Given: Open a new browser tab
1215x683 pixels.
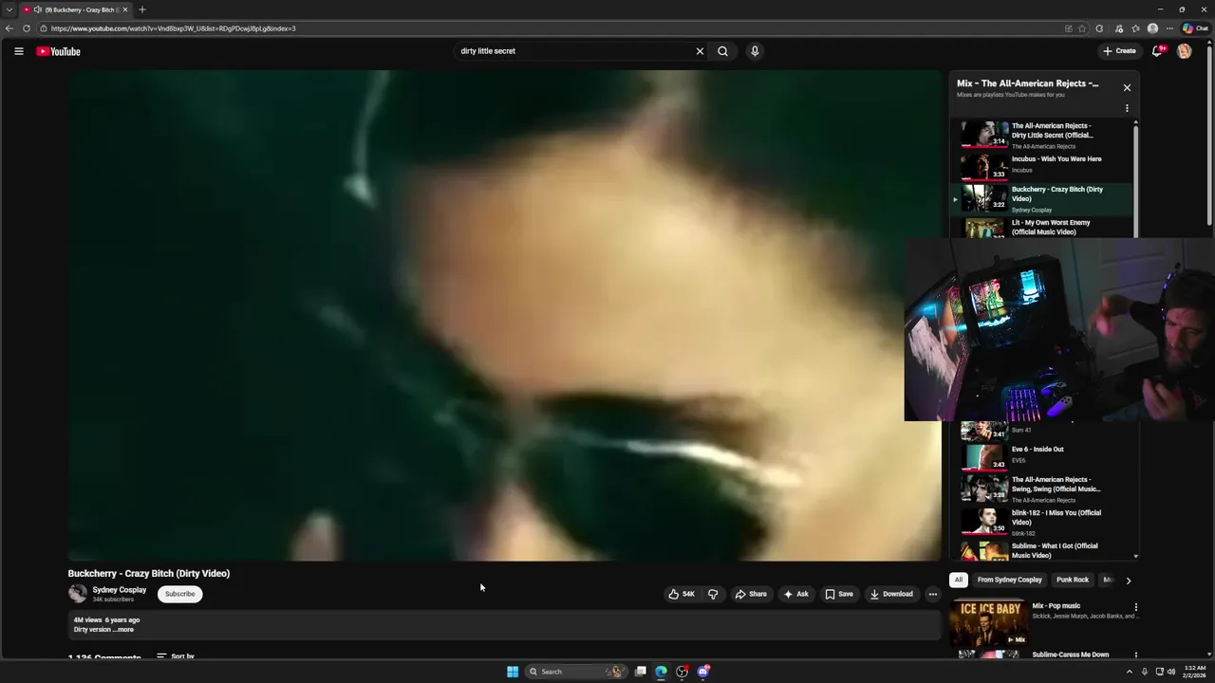Looking at the screenshot, I should tap(141, 9).
